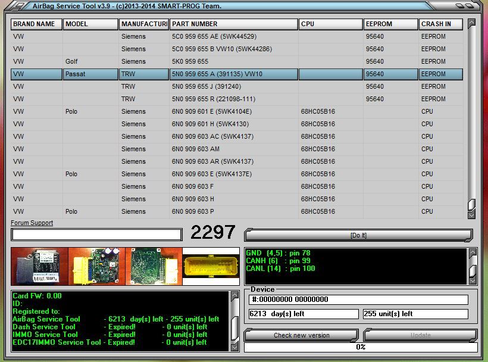
Task: Click the "CANH (6) : pin 99" line
Action: (x=278, y=261)
